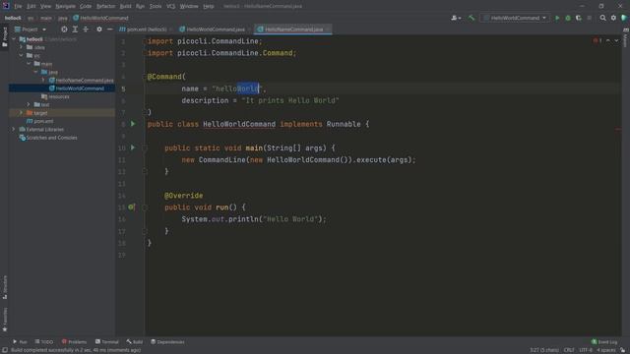Collapse the main folder
This screenshot has width=630, height=354.
point(29,64)
